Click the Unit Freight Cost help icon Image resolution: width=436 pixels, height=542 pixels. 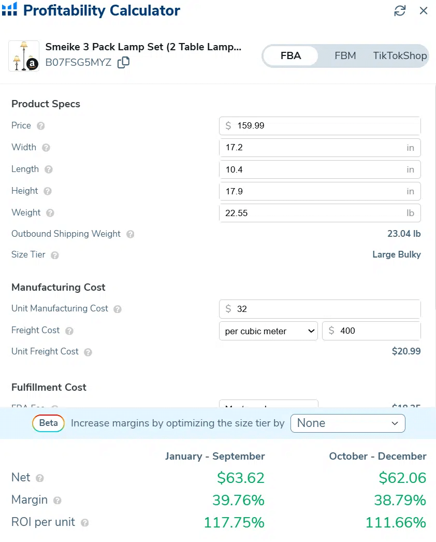point(88,352)
